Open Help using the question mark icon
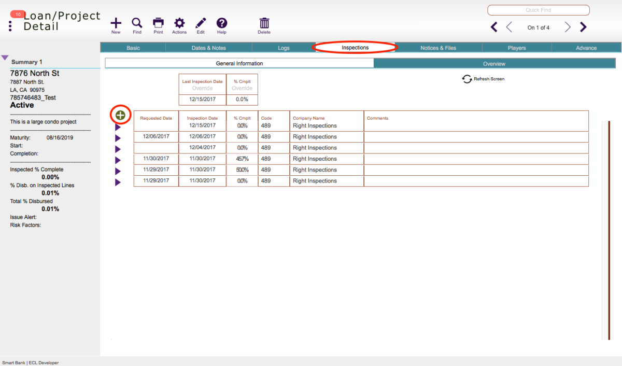The height and width of the screenshot is (366, 622). point(221,23)
